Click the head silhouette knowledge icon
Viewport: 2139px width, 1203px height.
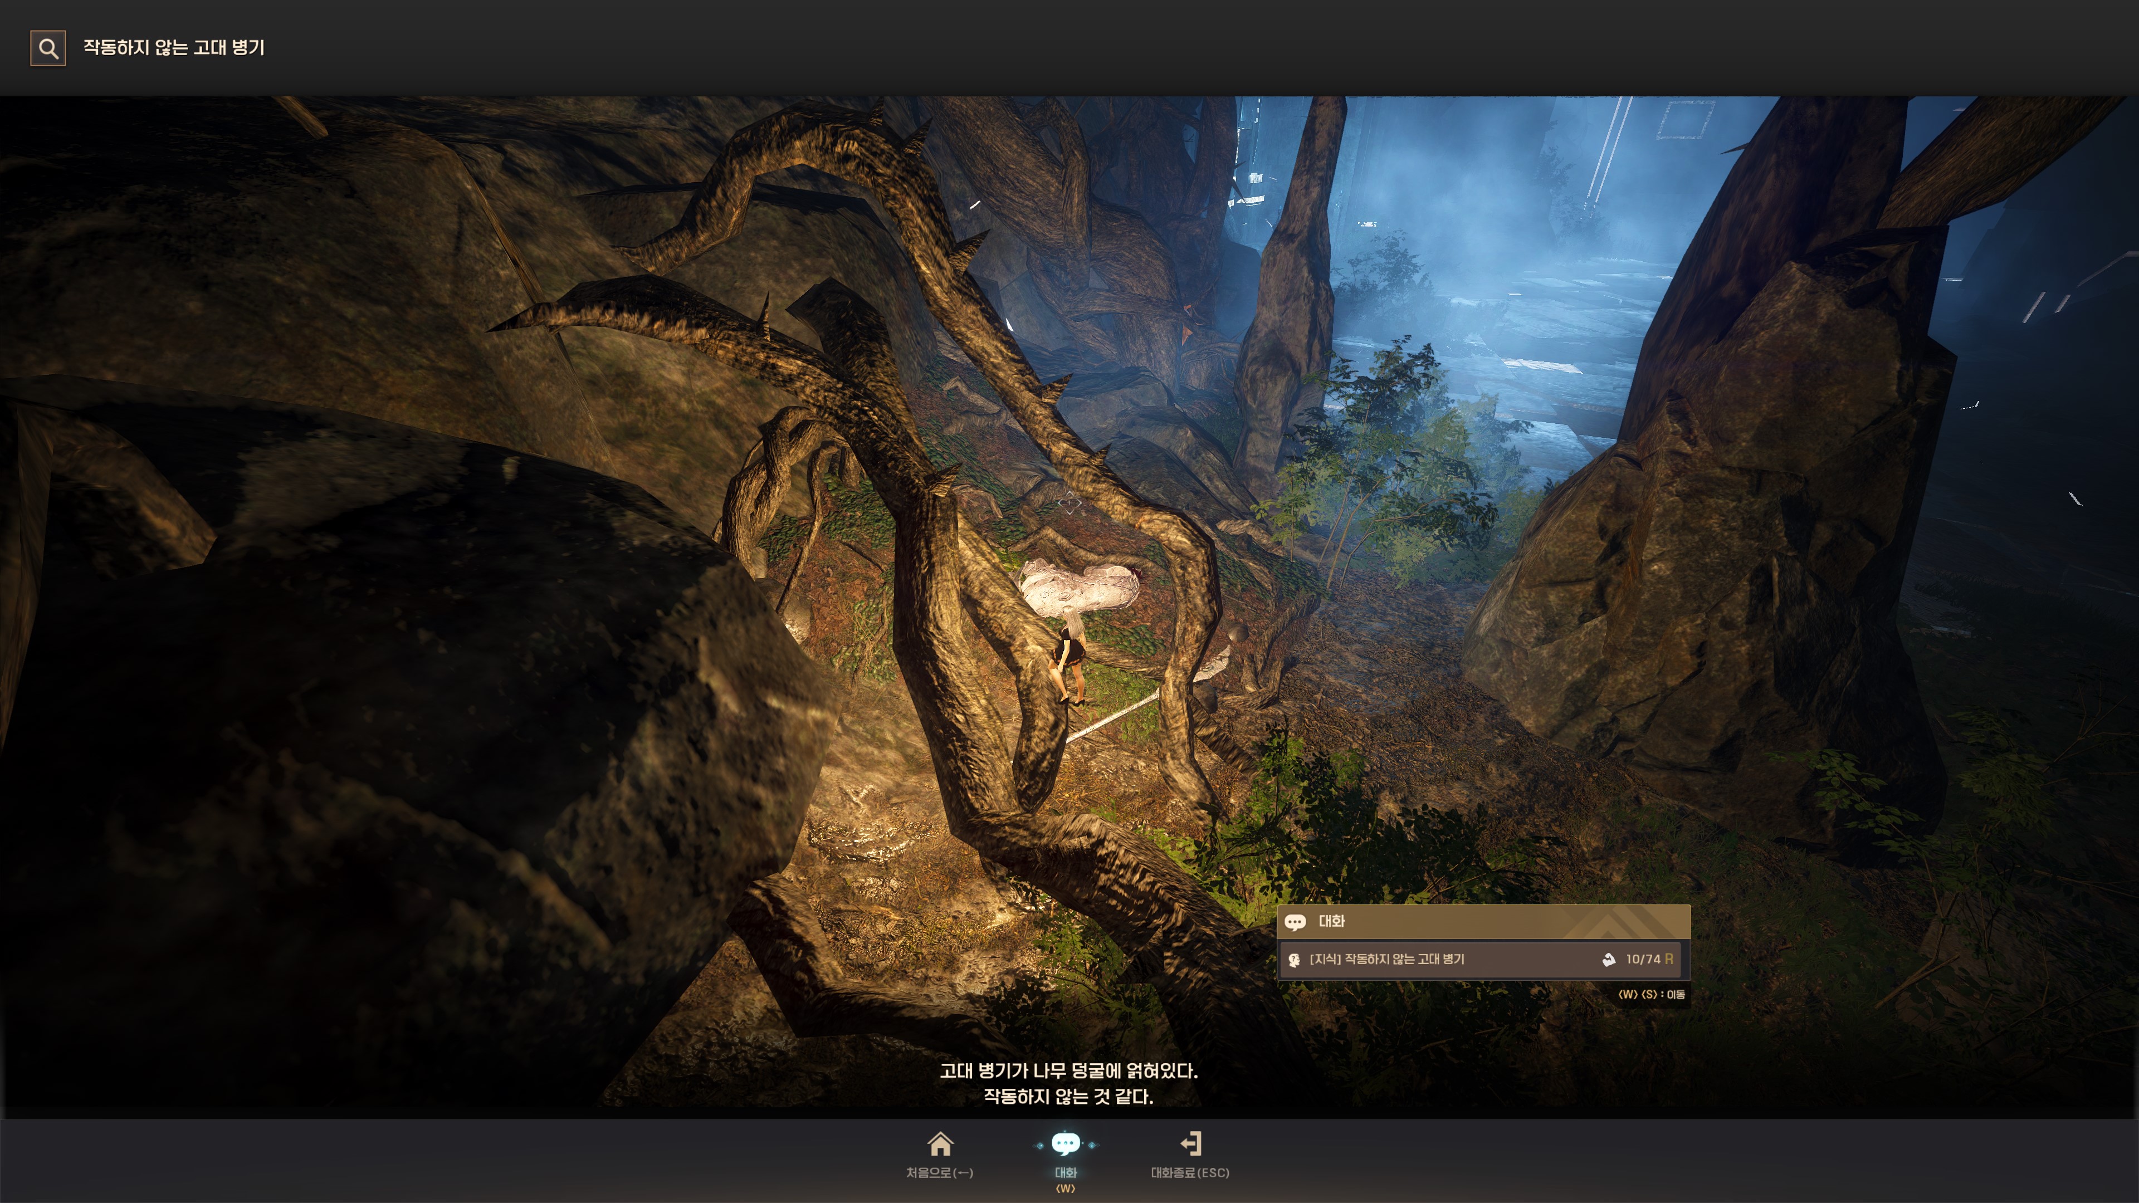(1293, 960)
